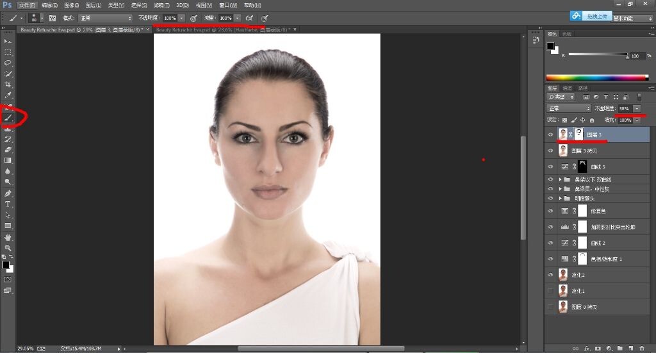Select the Eraser tool
This screenshot has width=656, height=353.
(8, 149)
